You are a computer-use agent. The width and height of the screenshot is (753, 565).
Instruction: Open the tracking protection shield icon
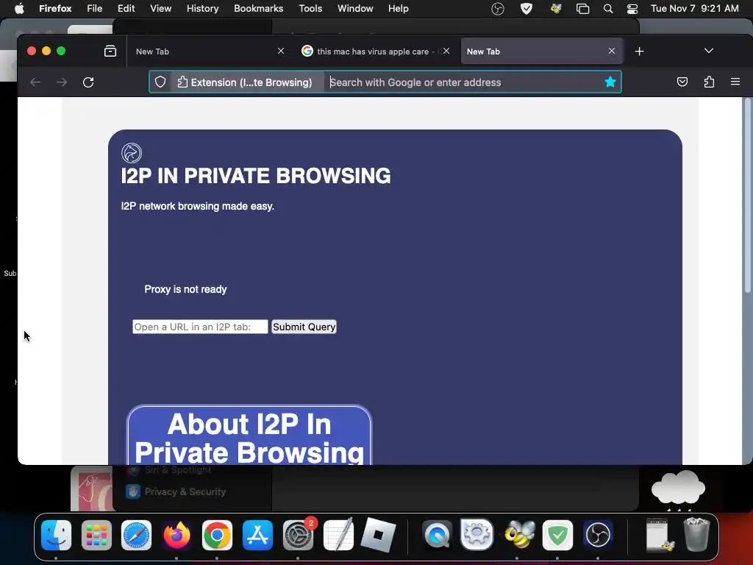(x=160, y=82)
